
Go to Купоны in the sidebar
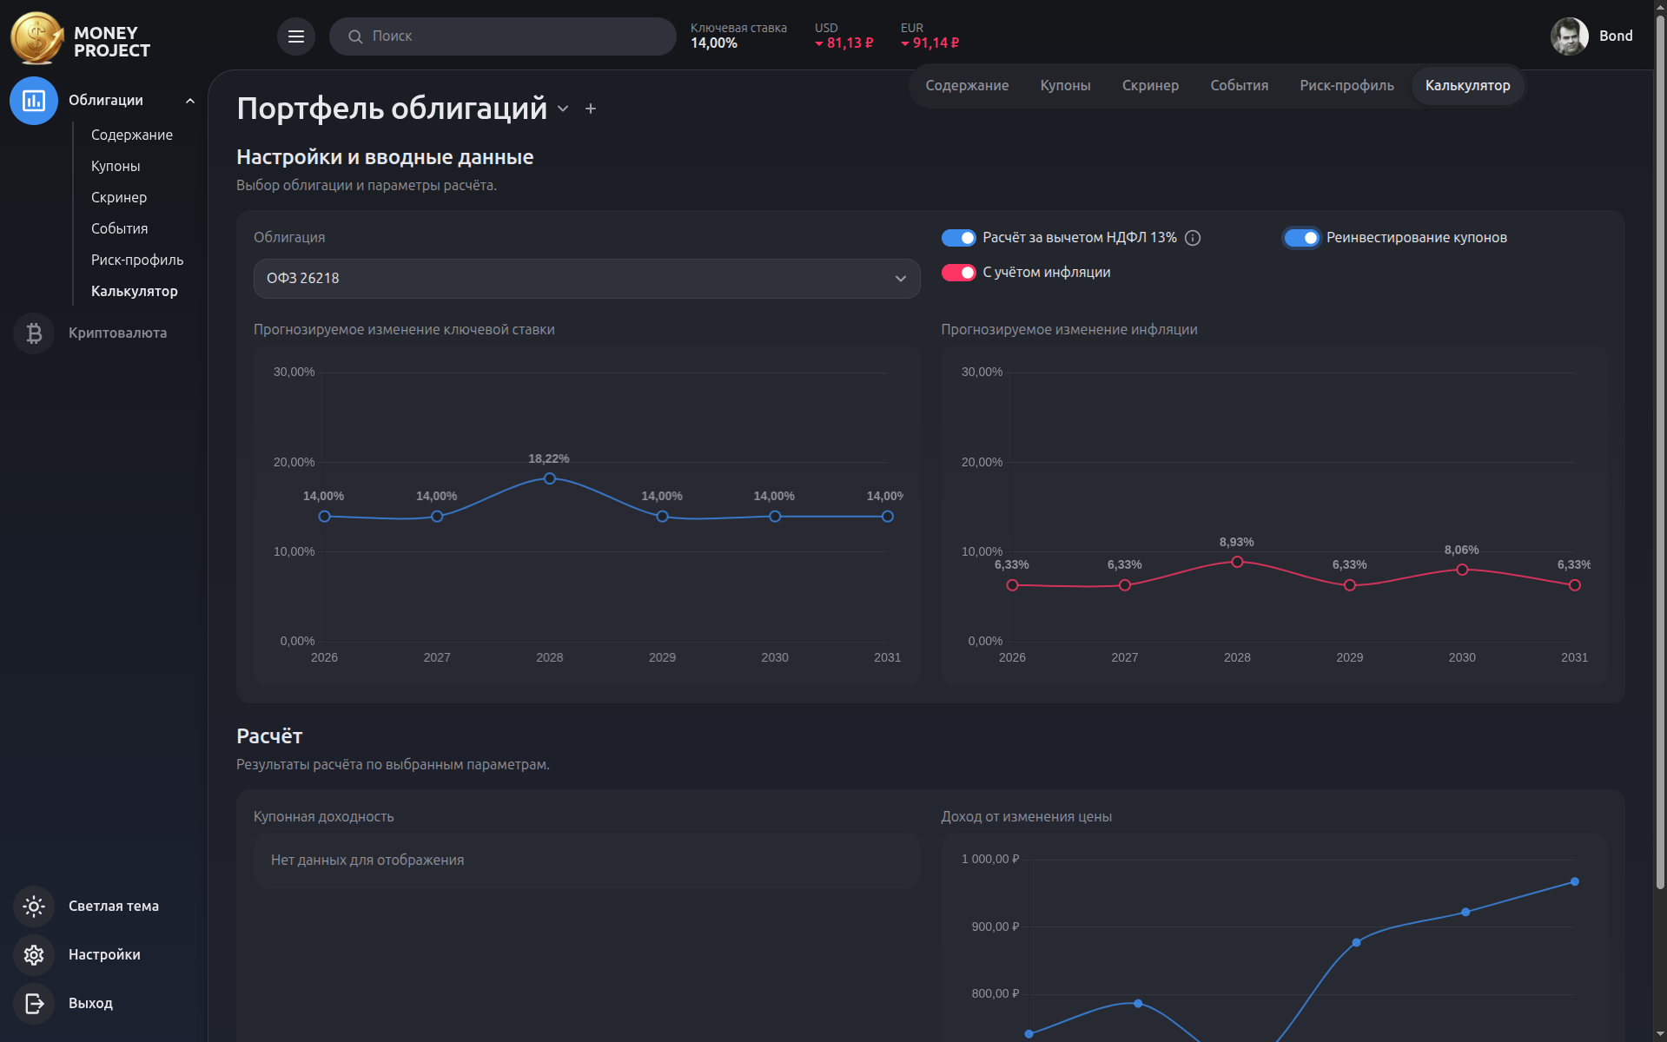[116, 167]
